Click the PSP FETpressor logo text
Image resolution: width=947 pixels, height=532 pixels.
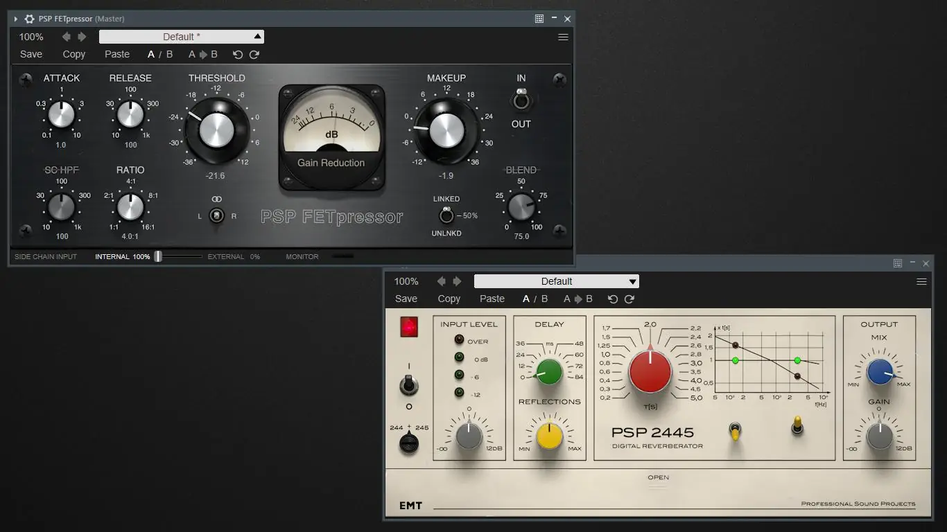[x=331, y=217]
